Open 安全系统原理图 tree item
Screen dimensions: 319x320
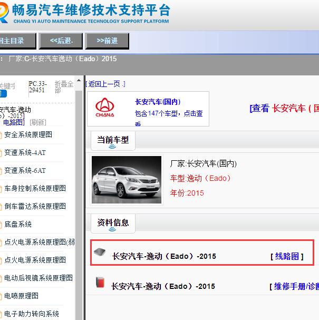tap(28, 134)
